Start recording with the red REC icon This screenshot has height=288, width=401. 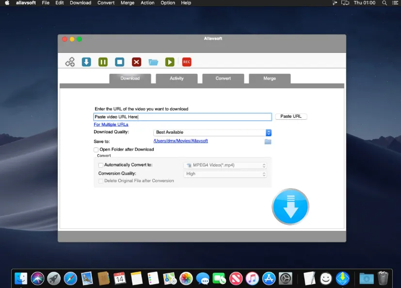click(x=187, y=62)
